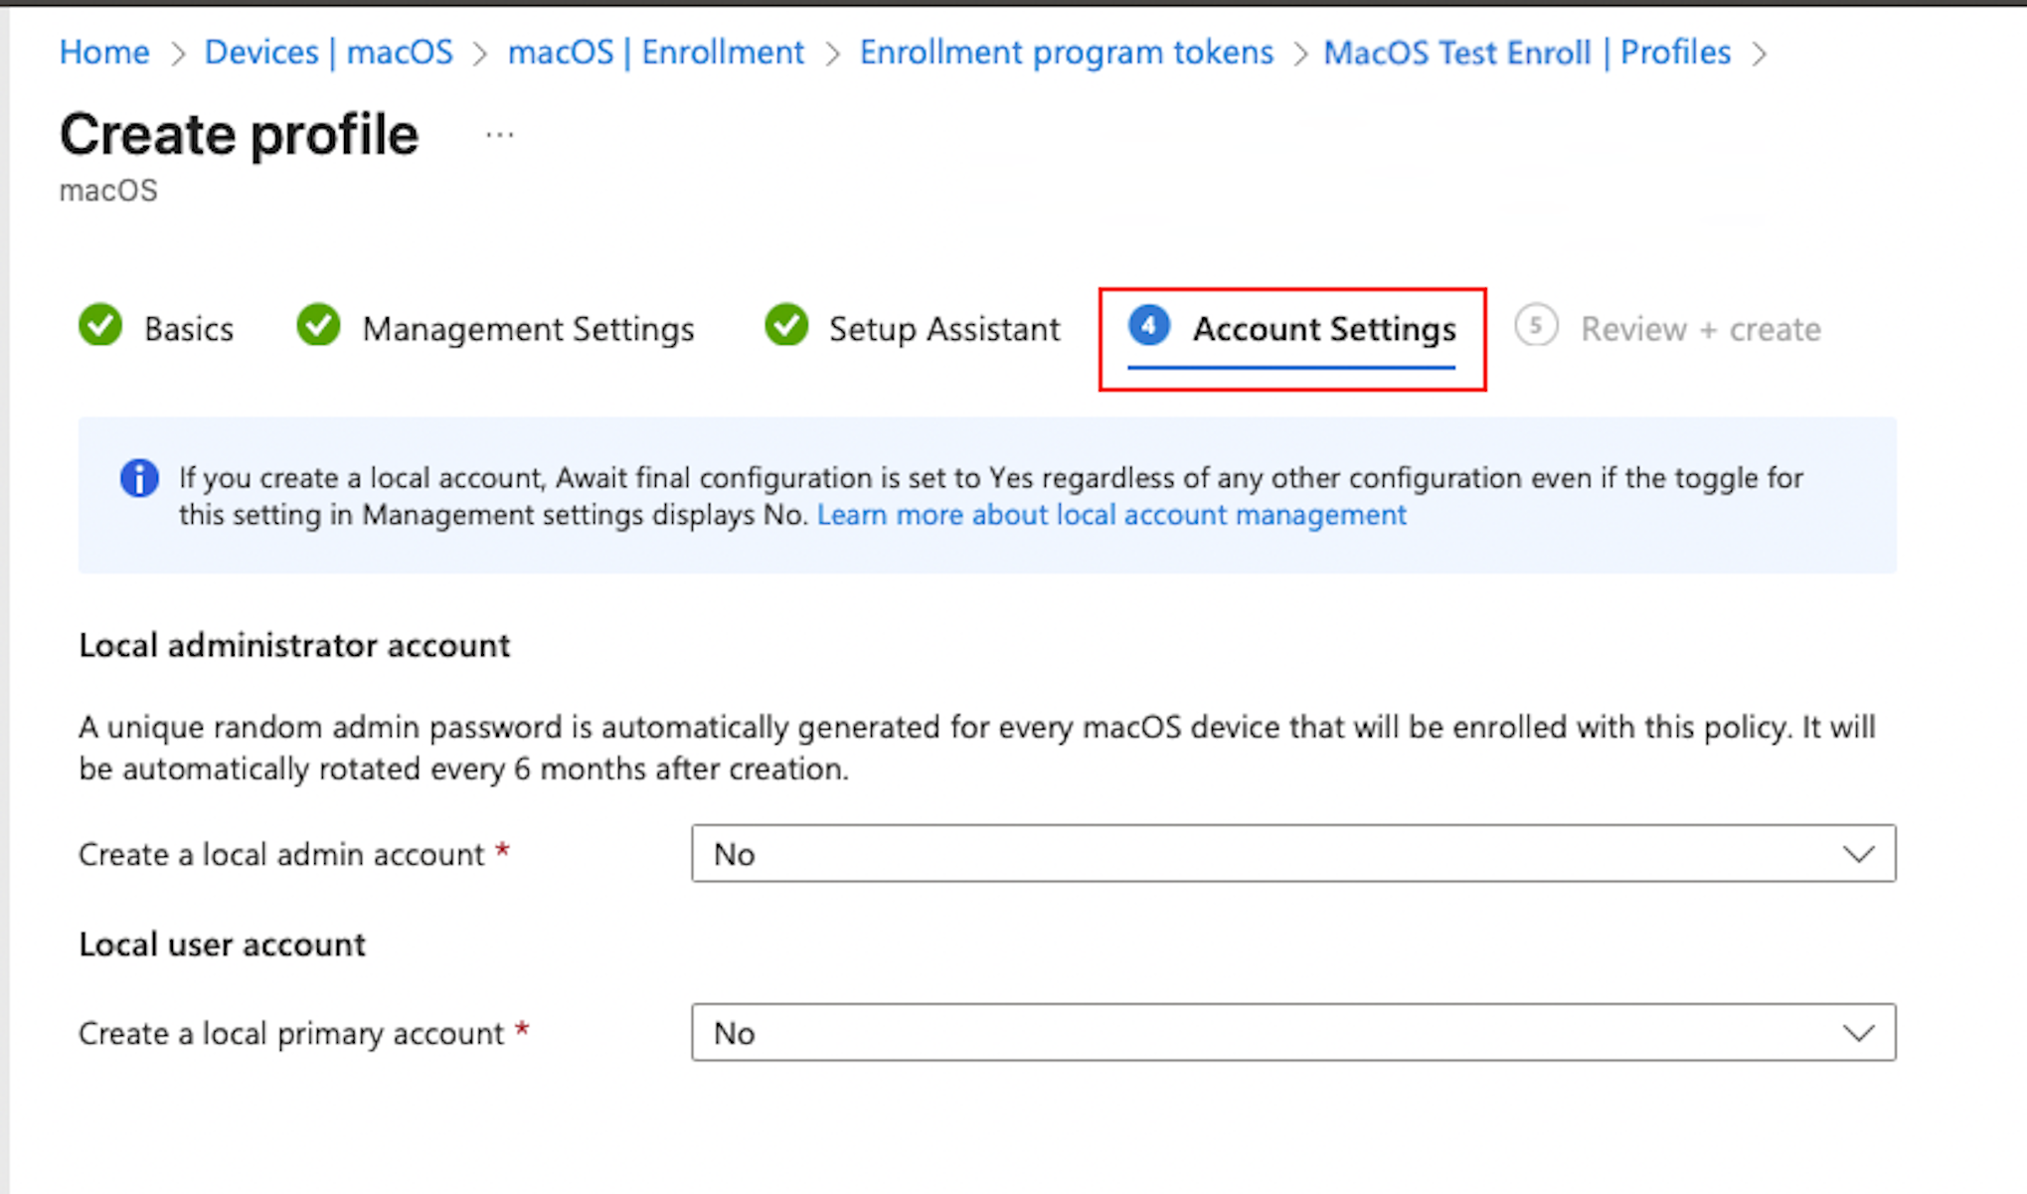Screen dimensions: 2027x1194
Task: Select the Review + create step
Action: coord(1700,328)
